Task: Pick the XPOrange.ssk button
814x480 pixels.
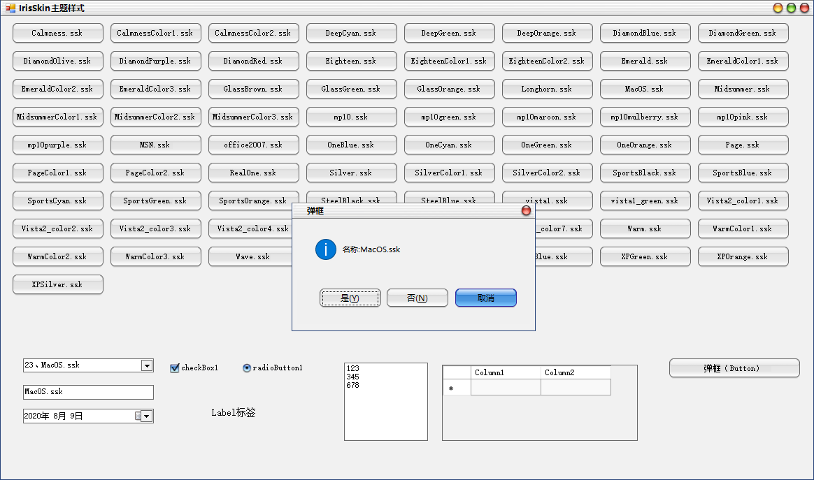Action: tap(743, 257)
